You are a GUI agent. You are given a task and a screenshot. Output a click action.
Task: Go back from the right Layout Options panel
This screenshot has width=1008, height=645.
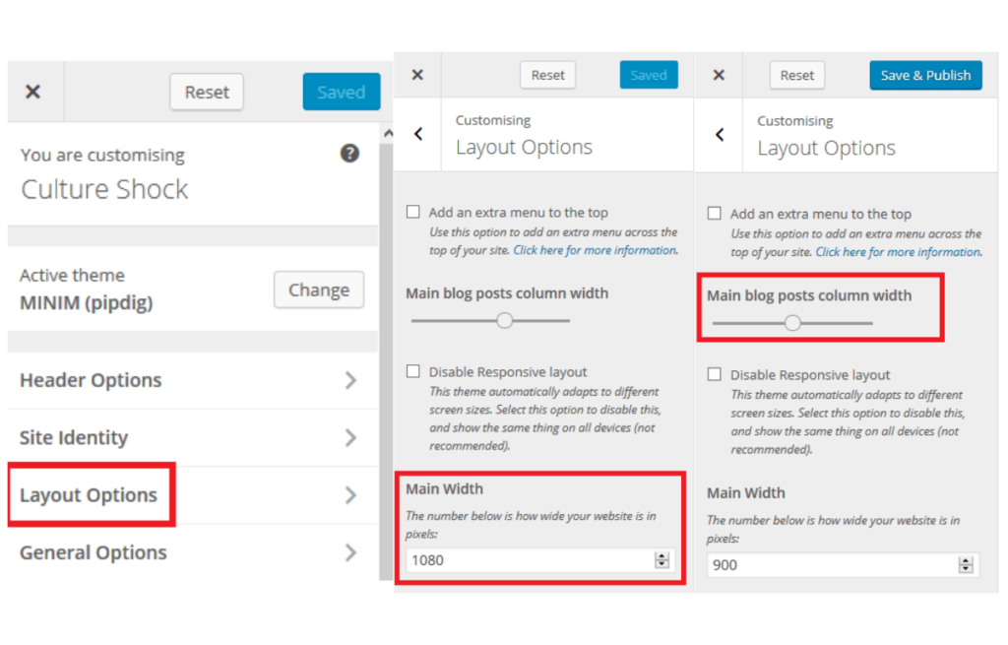point(720,134)
